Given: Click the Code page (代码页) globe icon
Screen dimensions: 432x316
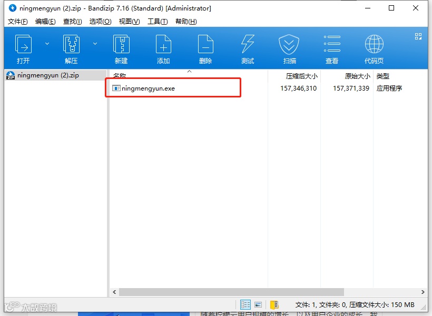Looking at the screenshot, I should (x=374, y=44).
